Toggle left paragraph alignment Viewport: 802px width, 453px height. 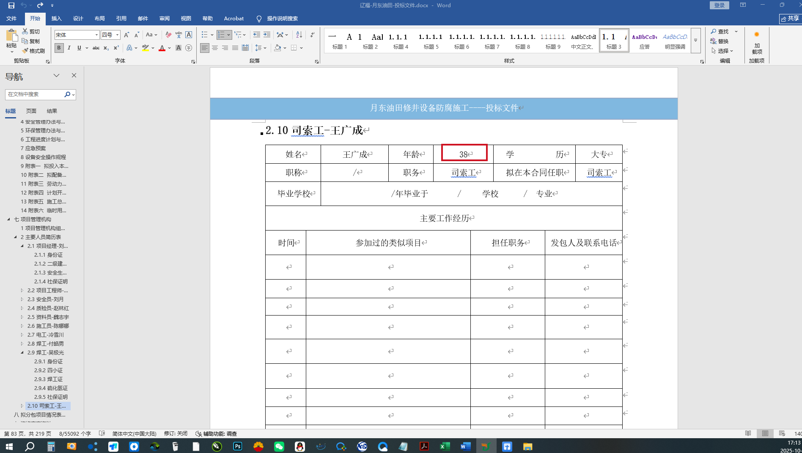(x=205, y=48)
